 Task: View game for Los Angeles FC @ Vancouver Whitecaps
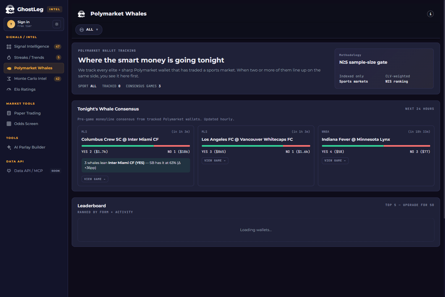pyautogui.click(x=215, y=161)
